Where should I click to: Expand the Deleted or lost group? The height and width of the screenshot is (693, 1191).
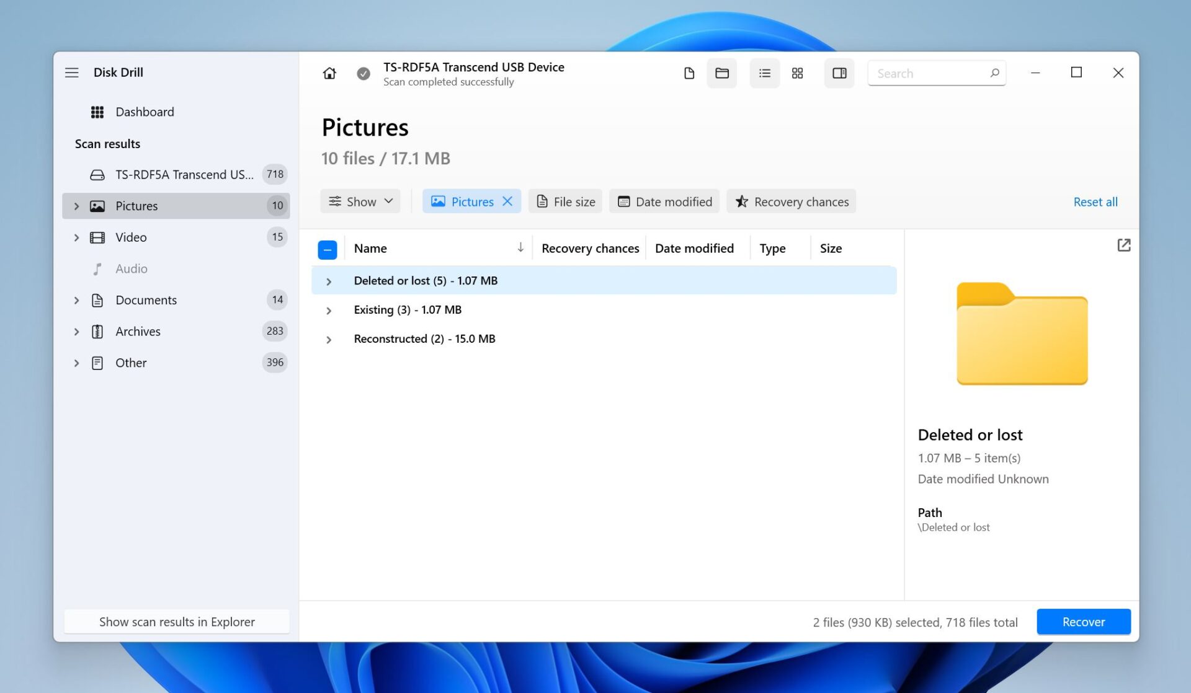329,281
